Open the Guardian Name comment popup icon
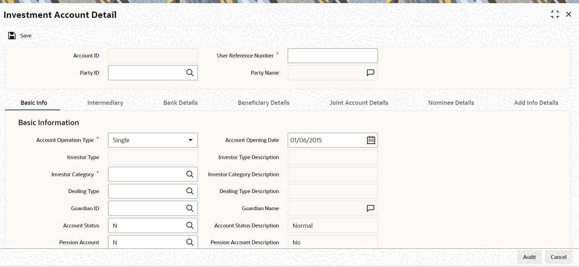 click(x=371, y=208)
